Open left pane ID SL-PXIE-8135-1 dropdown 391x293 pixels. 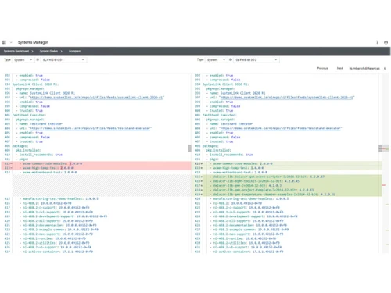pos(63,60)
